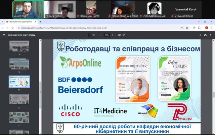Print the PDF document

(205, 35)
